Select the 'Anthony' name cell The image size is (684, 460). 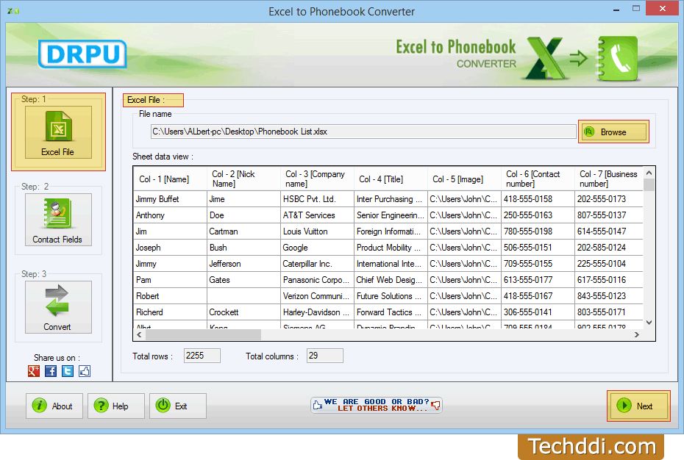[170, 215]
